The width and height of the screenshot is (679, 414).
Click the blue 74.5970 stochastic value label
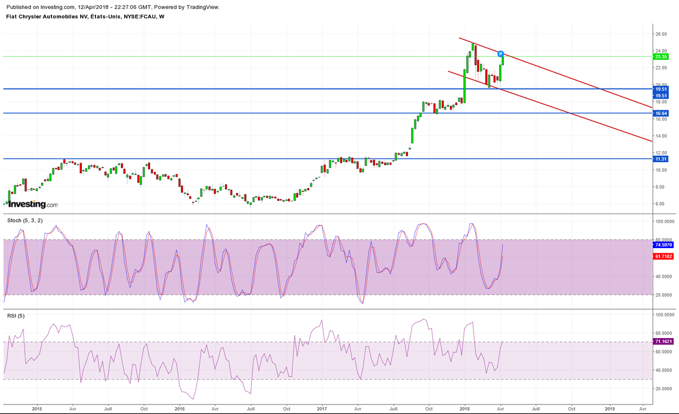pos(663,245)
